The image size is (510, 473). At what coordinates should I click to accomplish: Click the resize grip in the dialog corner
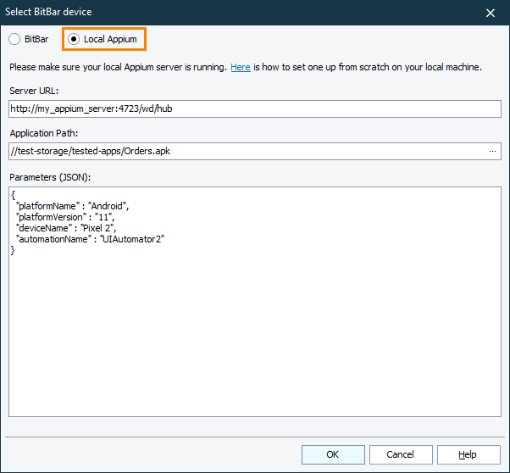coord(504,467)
